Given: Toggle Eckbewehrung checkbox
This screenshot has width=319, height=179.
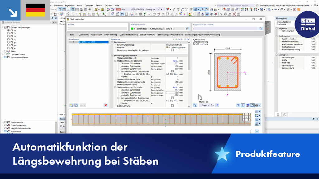Looking at the screenshot, I should (x=172, y=106).
